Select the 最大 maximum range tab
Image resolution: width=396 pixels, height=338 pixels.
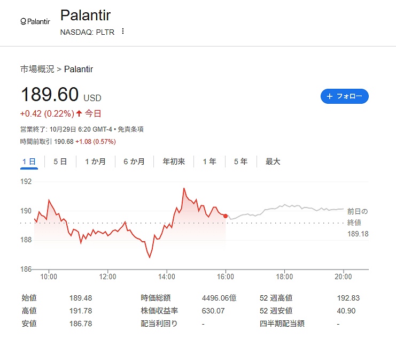click(273, 162)
